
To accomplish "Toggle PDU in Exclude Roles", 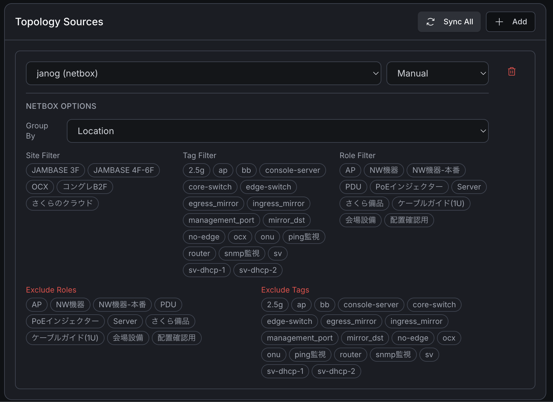I will point(168,305).
